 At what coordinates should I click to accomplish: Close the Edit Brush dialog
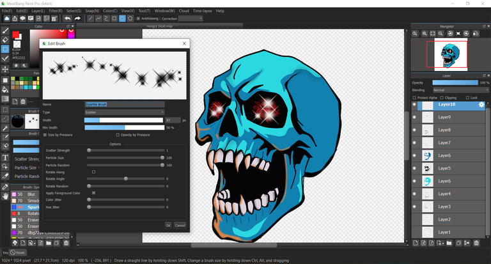pyautogui.click(x=184, y=43)
